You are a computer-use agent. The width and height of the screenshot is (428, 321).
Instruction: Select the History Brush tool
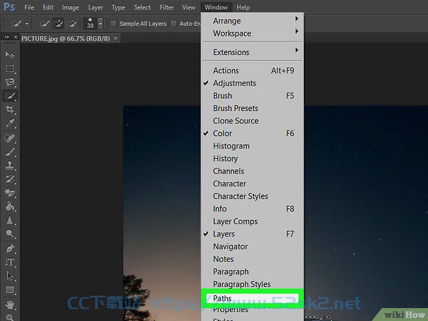click(x=10, y=179)
